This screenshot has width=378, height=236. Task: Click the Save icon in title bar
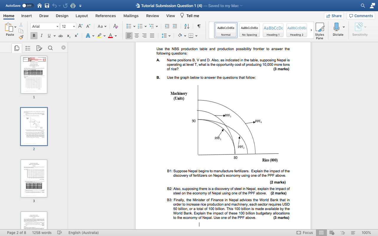click(x=47, y=6)
